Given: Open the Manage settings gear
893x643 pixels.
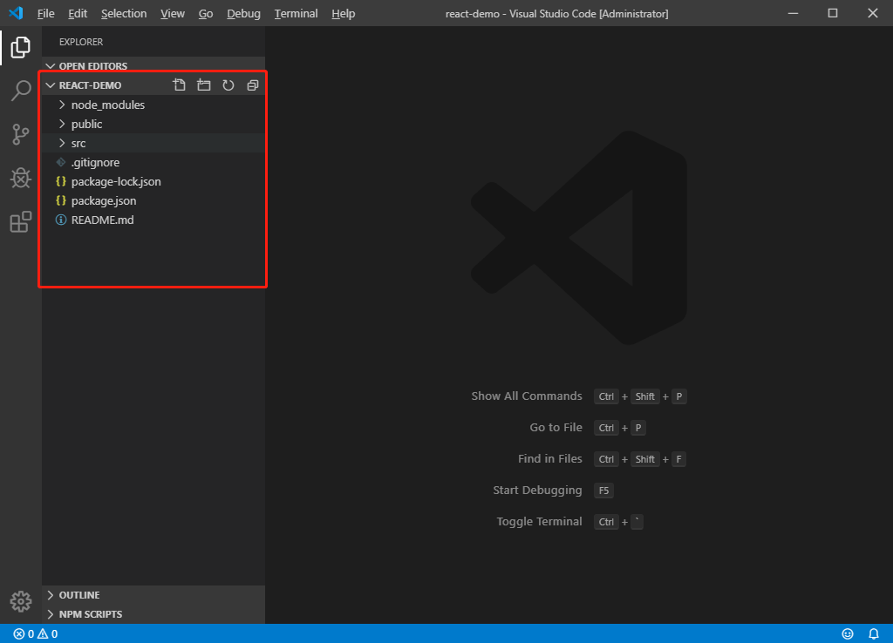Looking at the screenshot, I should [x=20, y=600].
